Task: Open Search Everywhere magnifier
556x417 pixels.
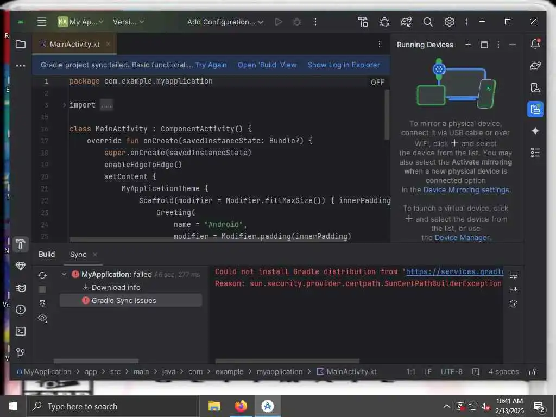Action: point(428,22)
